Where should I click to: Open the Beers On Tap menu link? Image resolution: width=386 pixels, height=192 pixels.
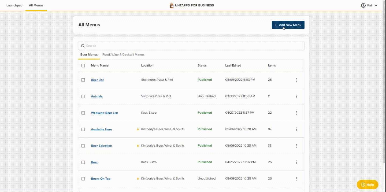coord(101,179)
